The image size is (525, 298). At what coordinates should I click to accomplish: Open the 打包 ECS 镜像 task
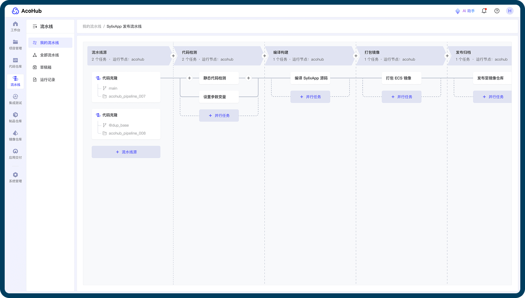402,78
